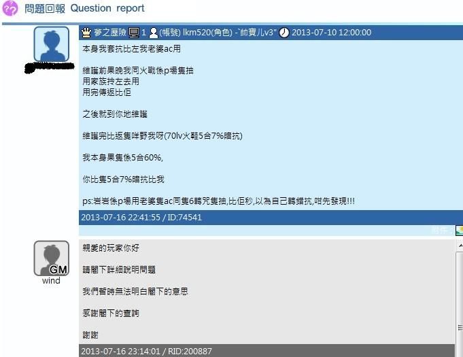The image size is (463, 357).
Task: Click the line 親愛的玩家你好 in the reply
Action: tap(111, 248)
